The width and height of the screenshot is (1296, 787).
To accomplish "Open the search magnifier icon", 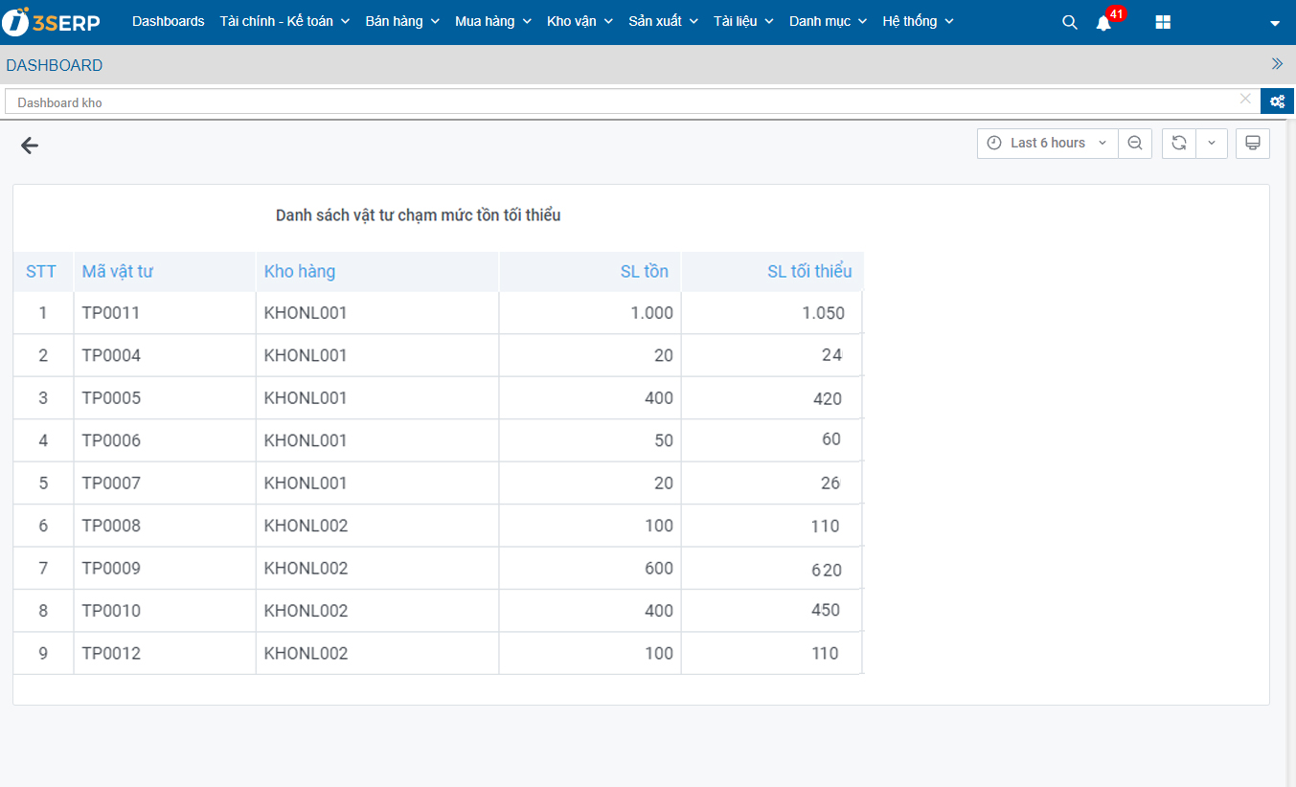I will 1070,22.
